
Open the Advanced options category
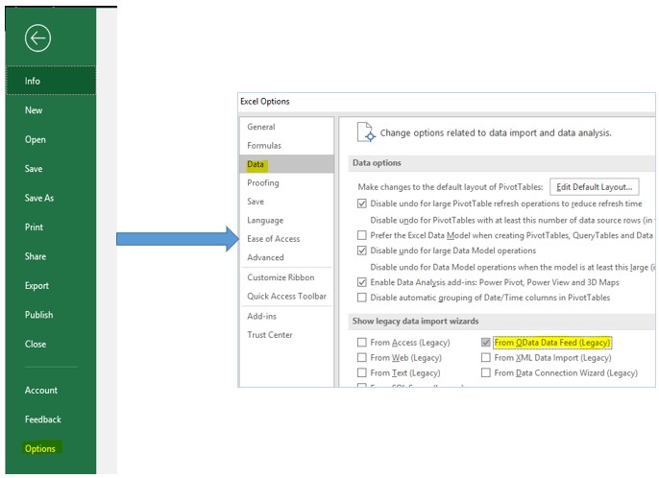click(x=287, y=257)
